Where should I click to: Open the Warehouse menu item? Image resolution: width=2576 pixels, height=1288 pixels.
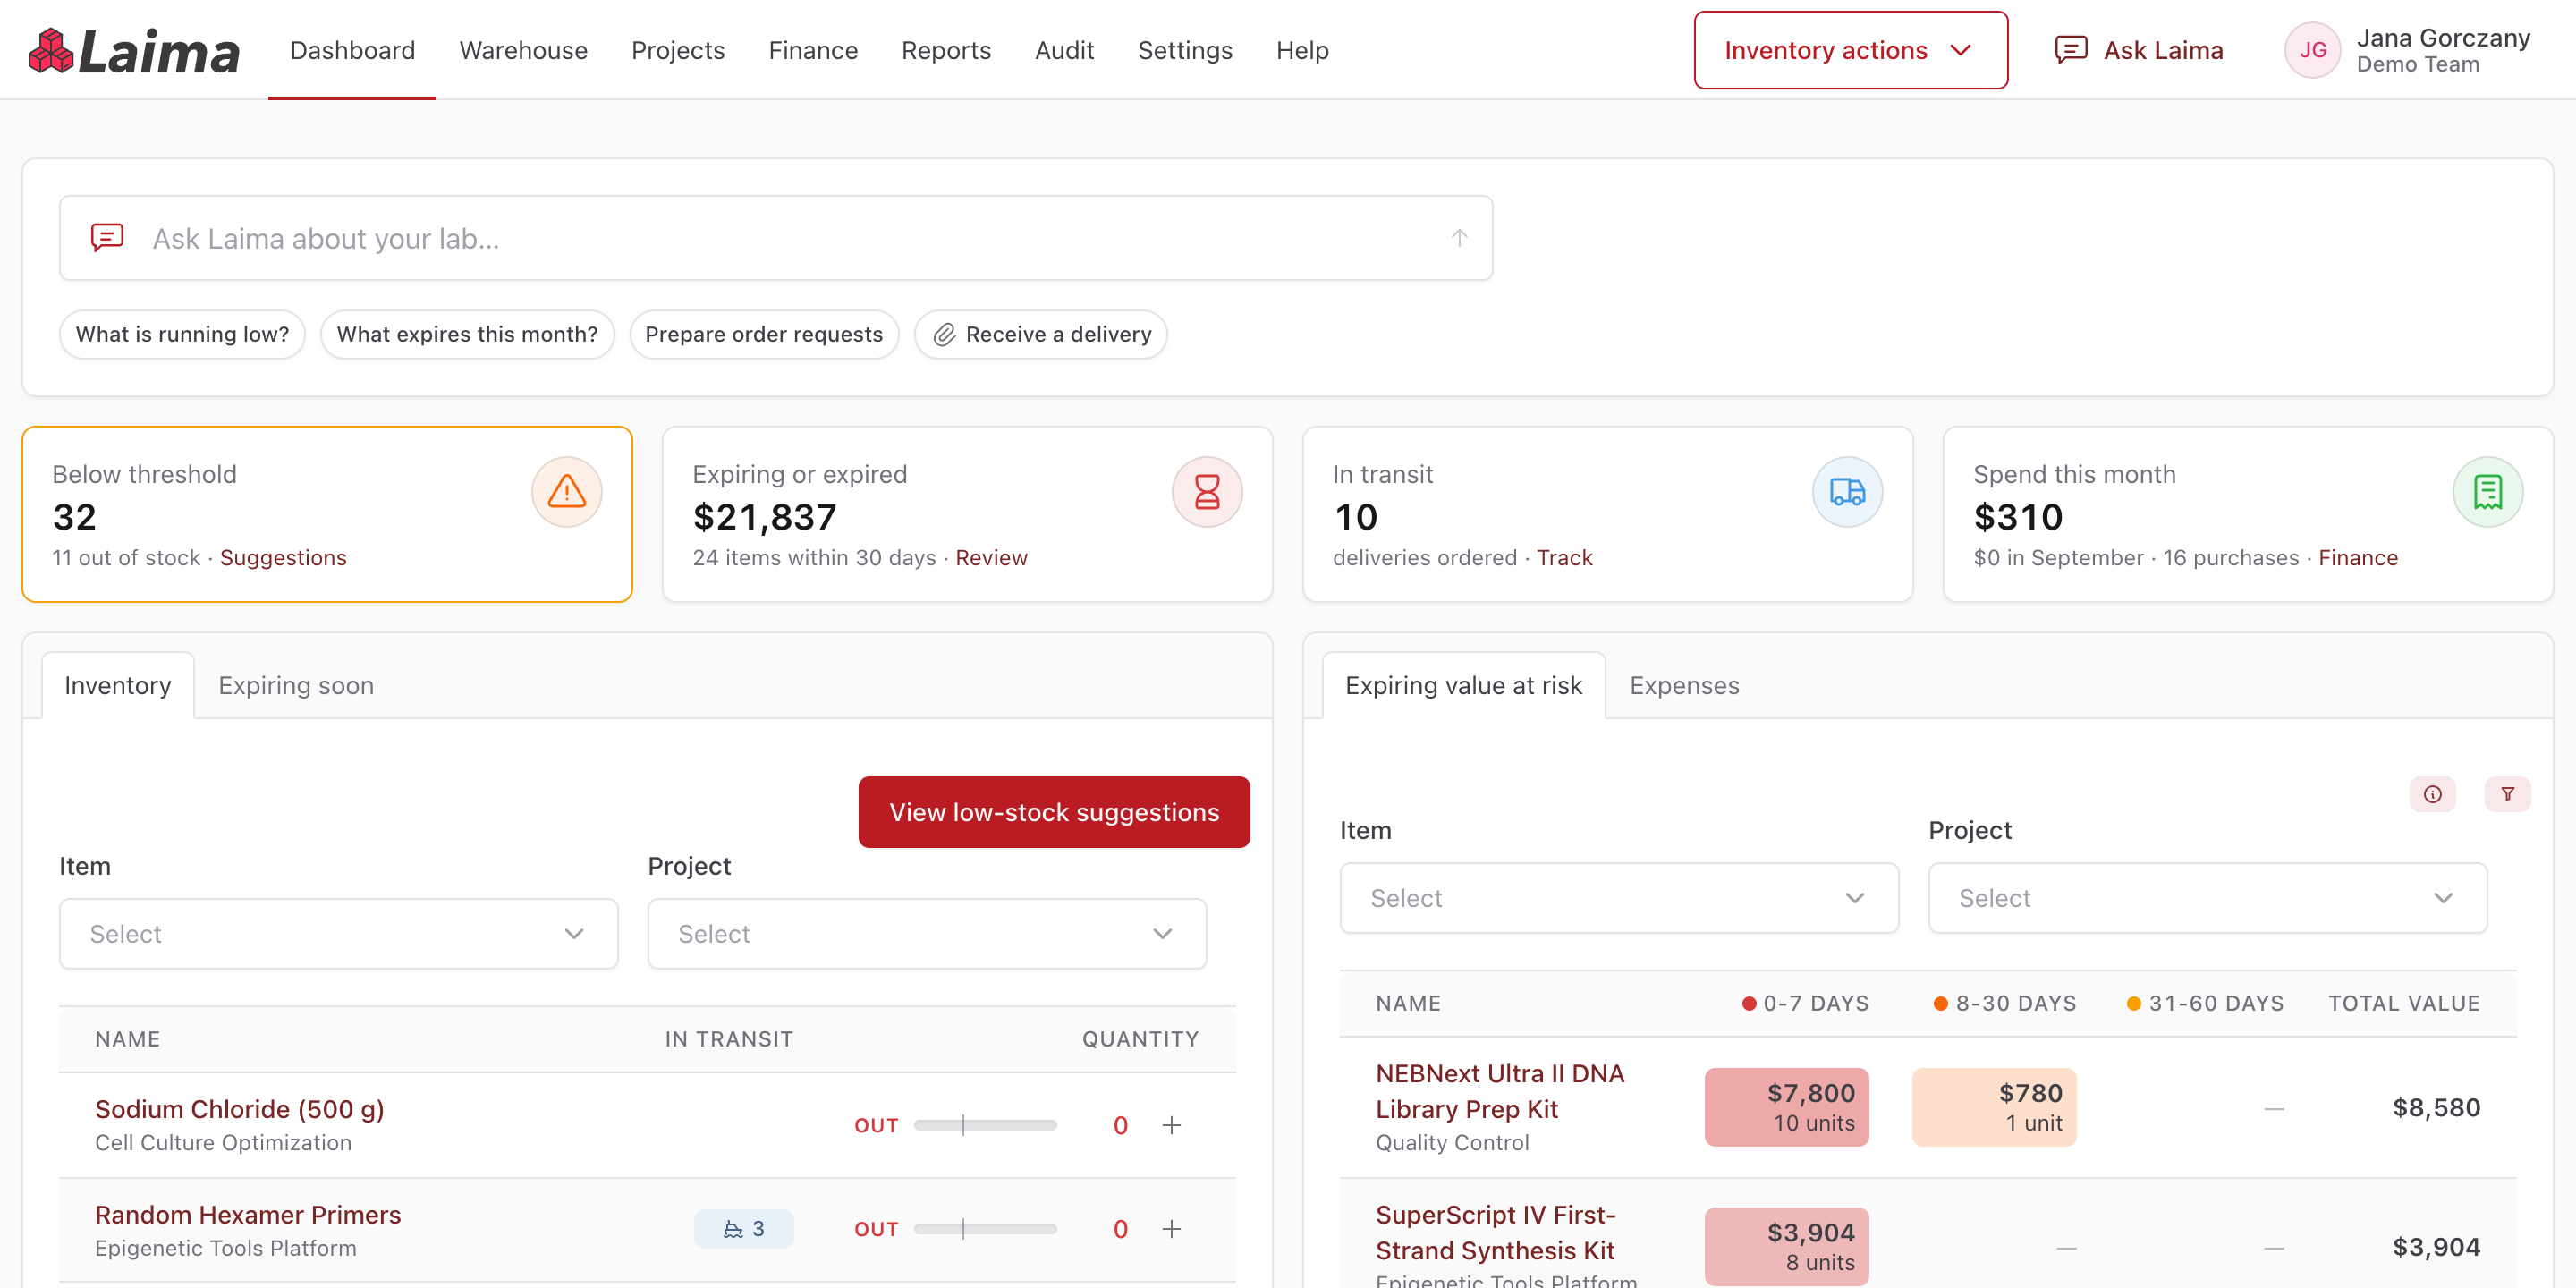coord(523,50)
